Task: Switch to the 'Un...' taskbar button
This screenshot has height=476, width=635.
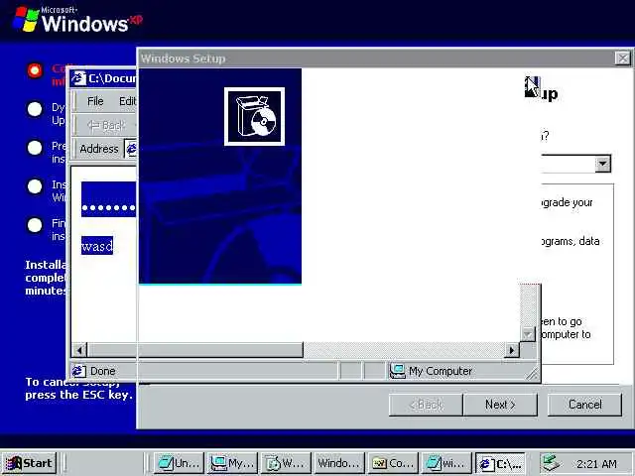Action: point(179,463)
